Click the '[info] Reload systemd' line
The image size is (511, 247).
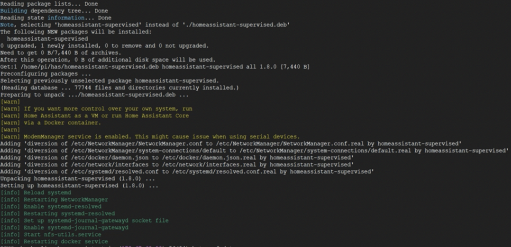coord(36,193)
